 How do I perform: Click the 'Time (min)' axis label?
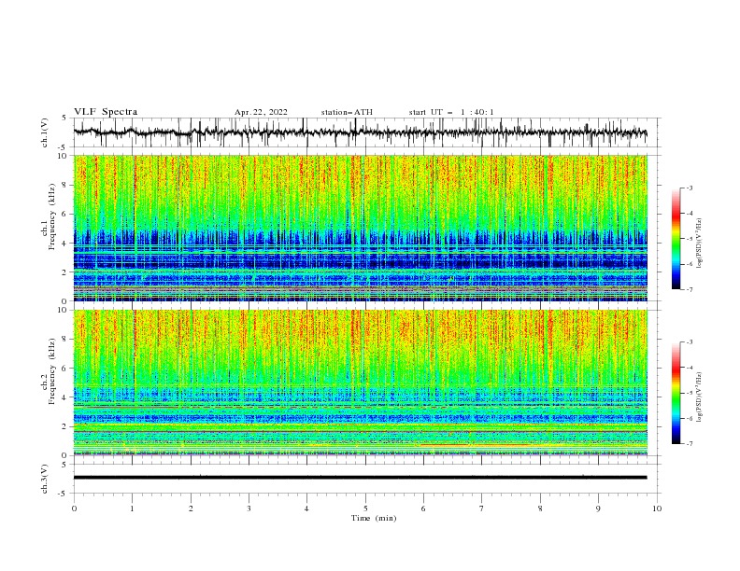pos(374,518)
